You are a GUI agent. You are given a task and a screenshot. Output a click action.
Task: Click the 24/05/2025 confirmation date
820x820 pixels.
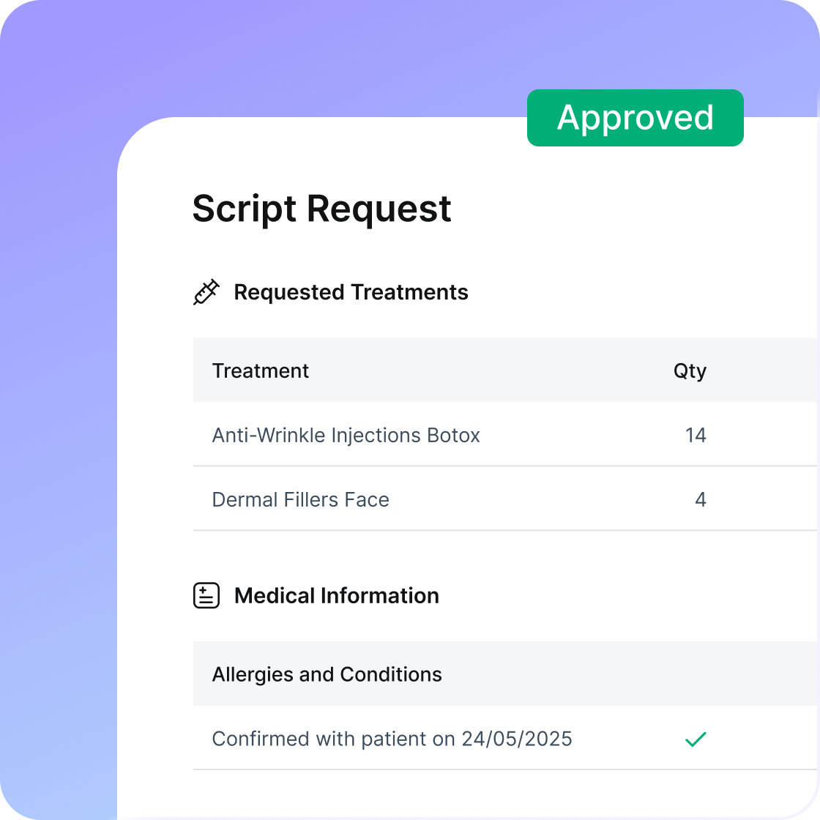pyautogui.click(x=517, y=739)
